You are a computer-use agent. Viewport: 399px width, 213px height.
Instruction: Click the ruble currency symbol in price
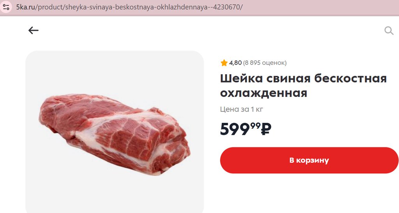266,129
